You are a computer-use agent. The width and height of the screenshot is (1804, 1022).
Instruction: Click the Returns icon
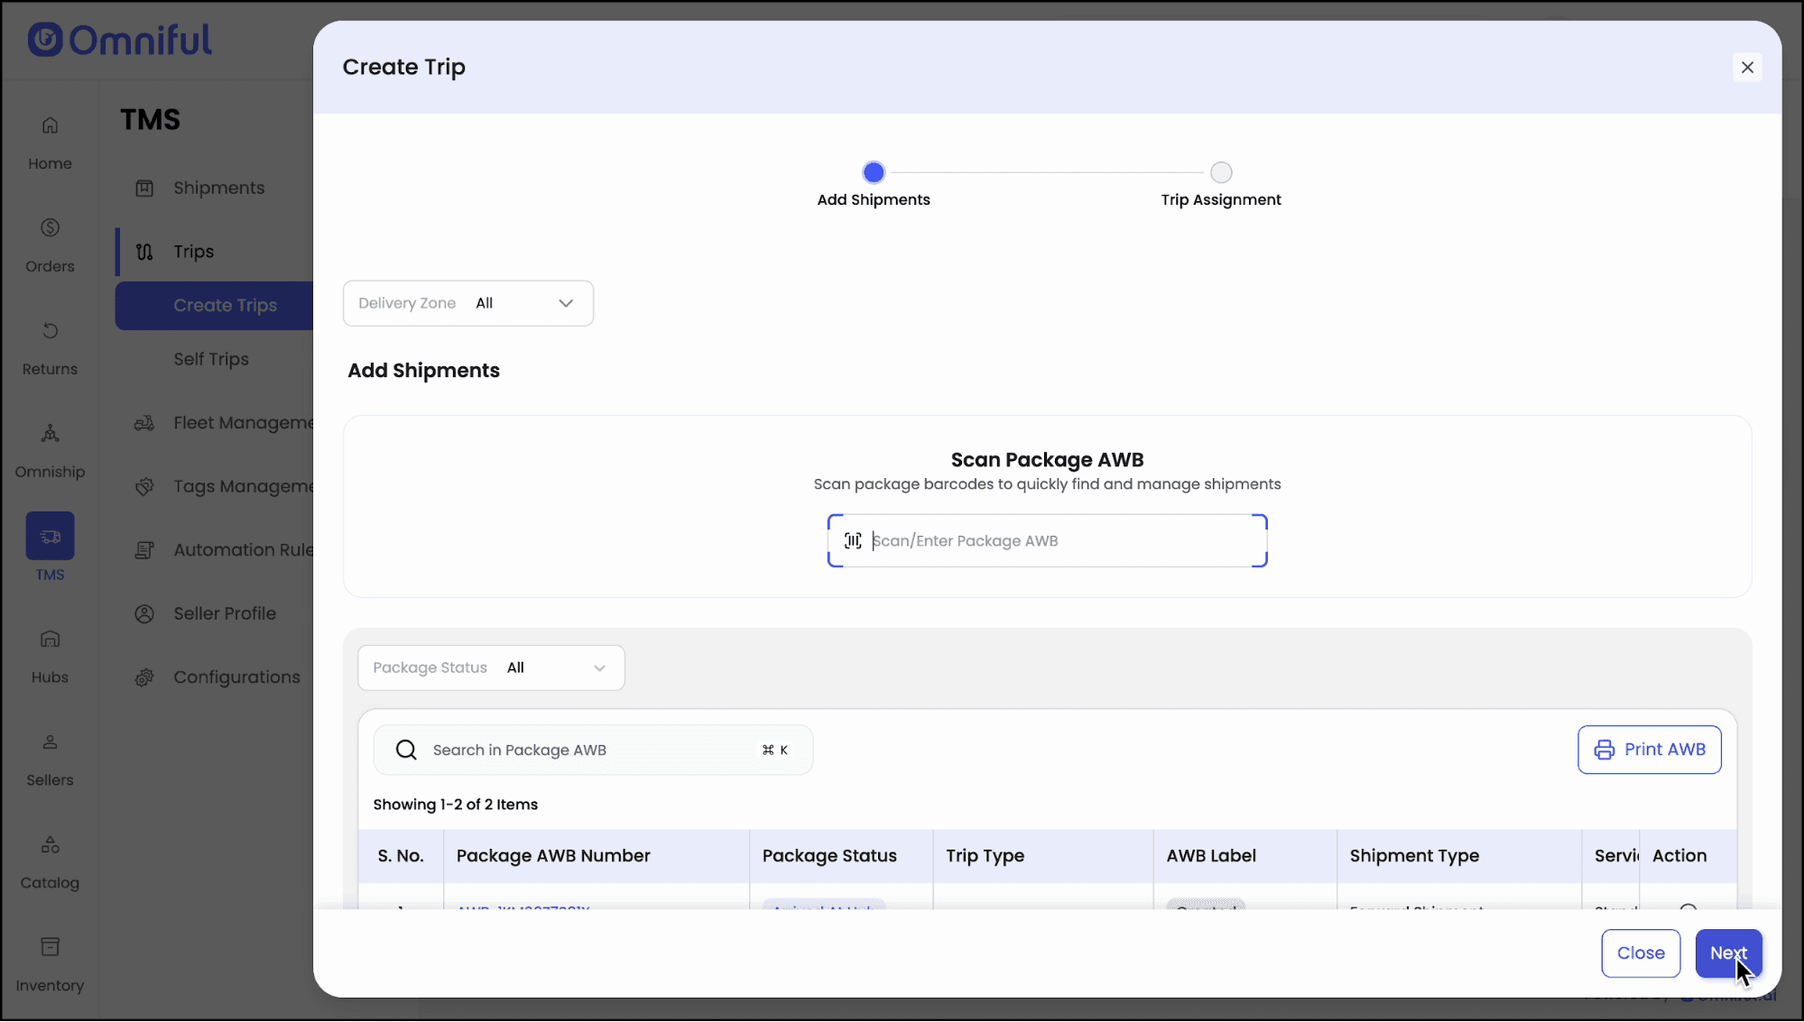click(x=50, y=331)
